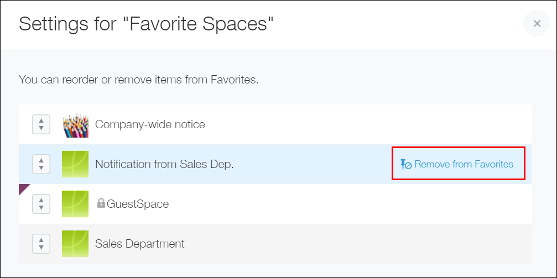
Task: Click the green space icon beside GuestSpace
Action: pyautogui.click(x=75, y=204)
